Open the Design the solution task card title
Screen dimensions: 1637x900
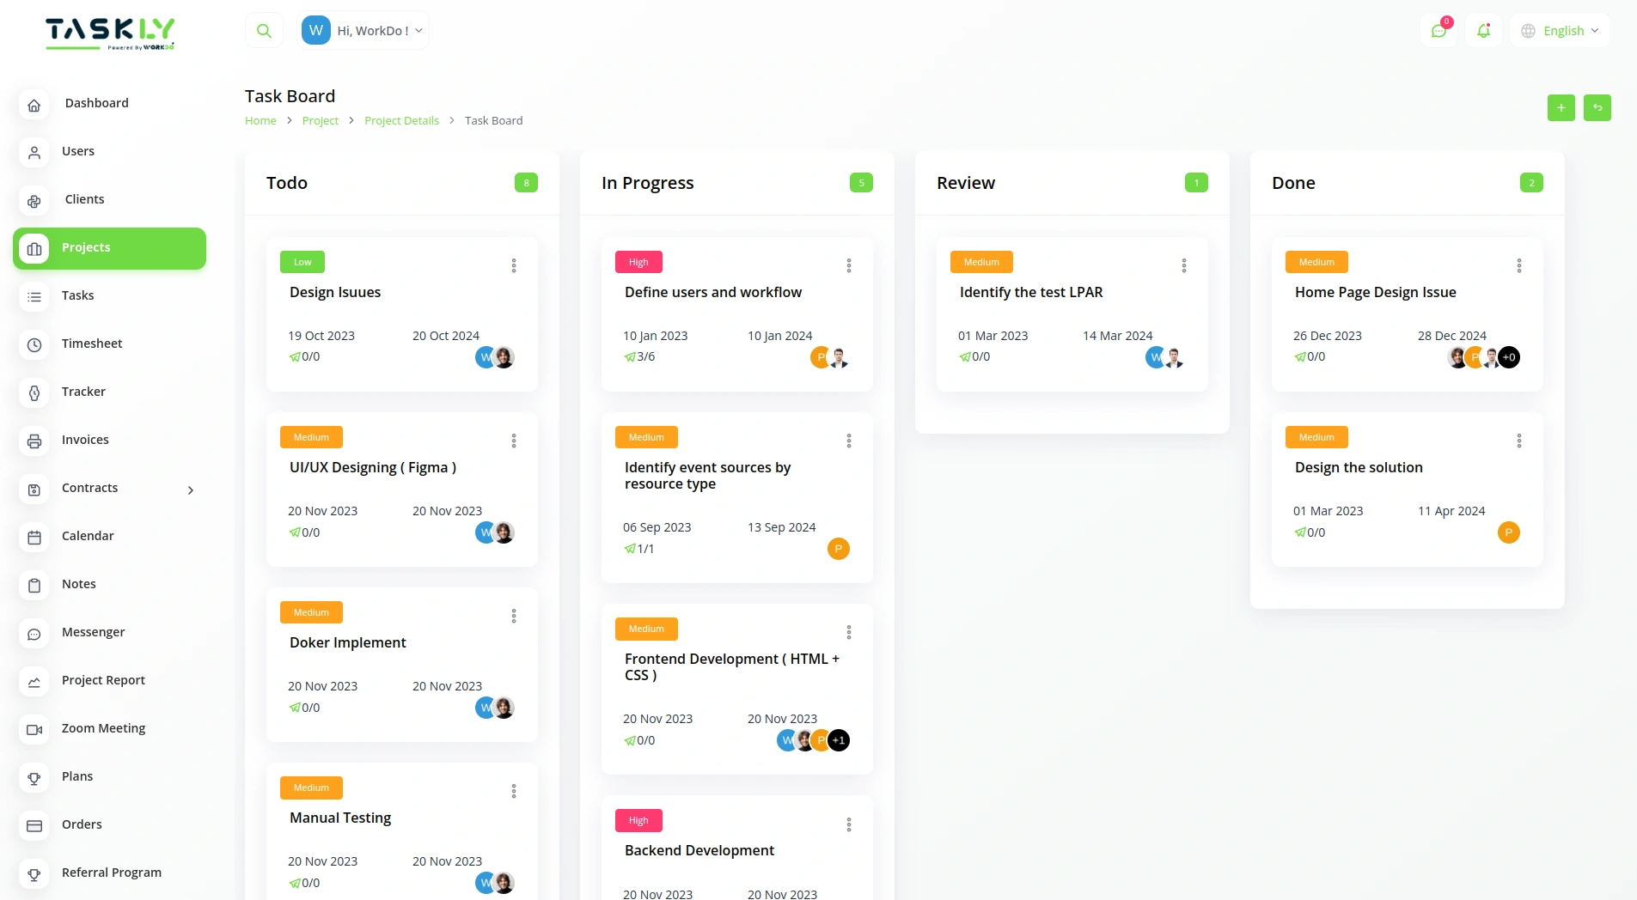tap(1359, 467)
